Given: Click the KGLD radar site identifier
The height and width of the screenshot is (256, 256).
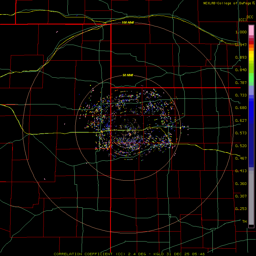Looking at the screenshot, I should click(x=159, y=254).
